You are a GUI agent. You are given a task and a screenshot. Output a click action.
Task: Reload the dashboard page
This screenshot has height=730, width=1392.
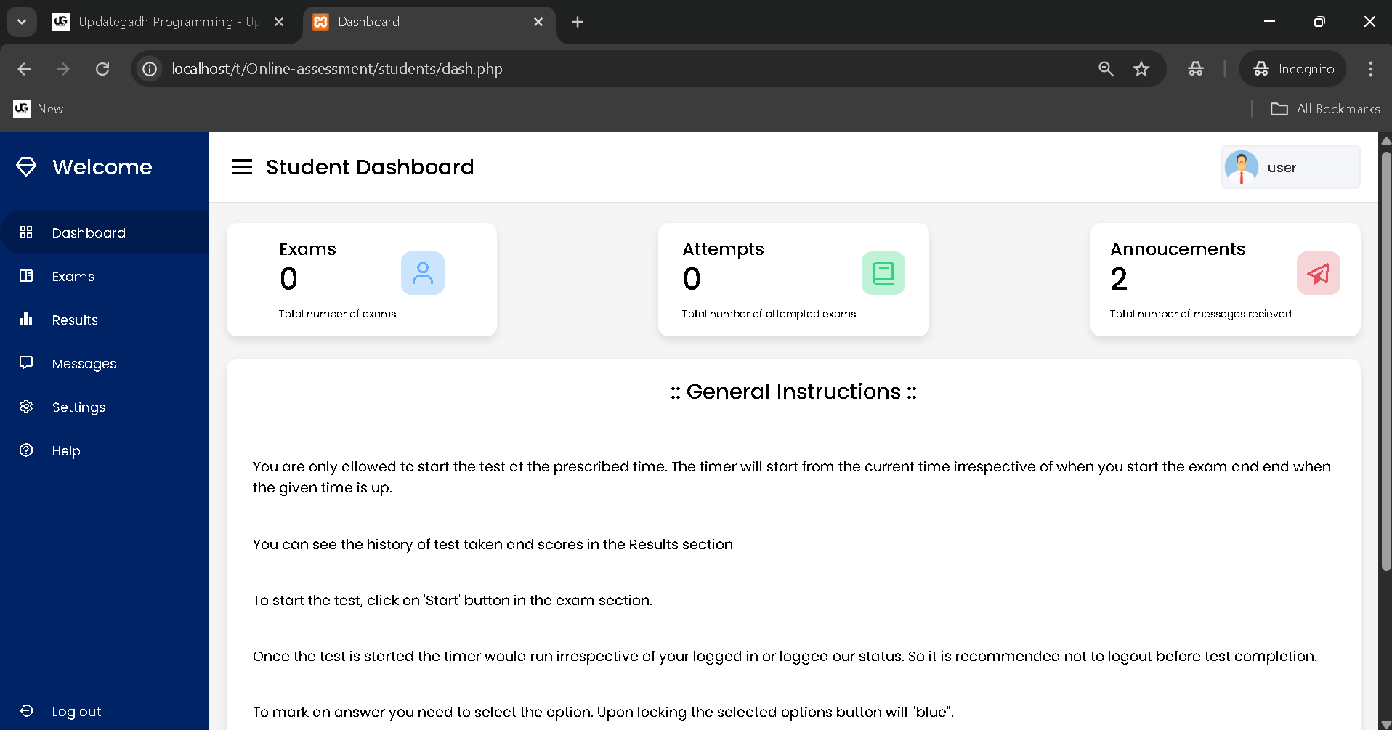[102, 69]
